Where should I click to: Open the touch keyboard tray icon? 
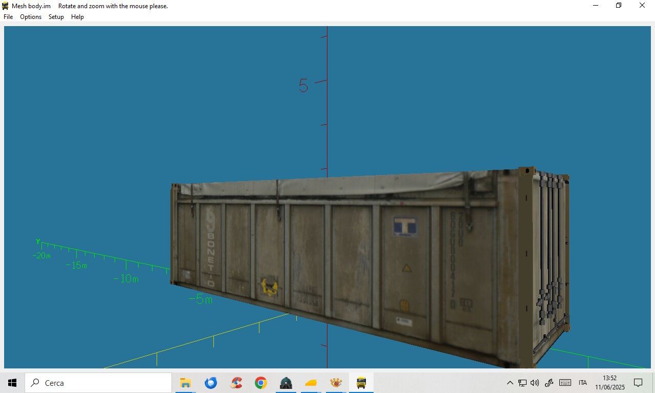pos(565,383)
